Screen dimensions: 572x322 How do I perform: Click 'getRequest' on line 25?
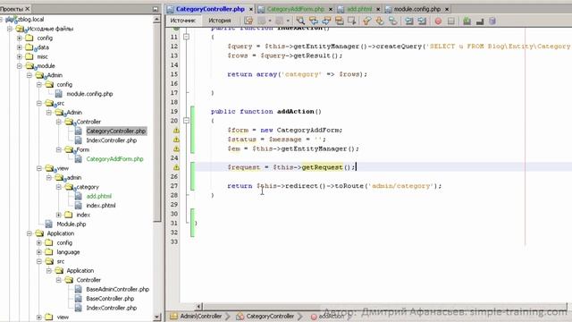tap(322, 167)
